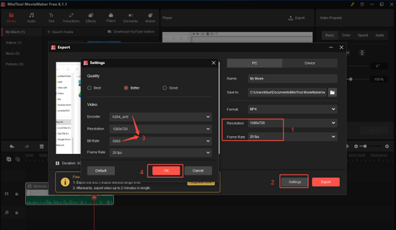Click timeline zoom out minus icon
The image size is (396, 230).
click(x=356, y=146)
